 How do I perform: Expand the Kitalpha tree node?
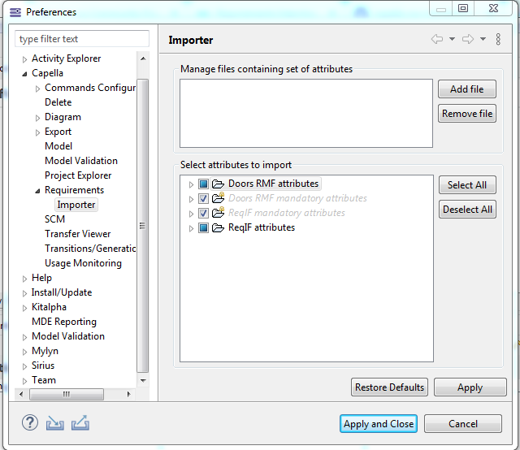click(x=24, y=308)
